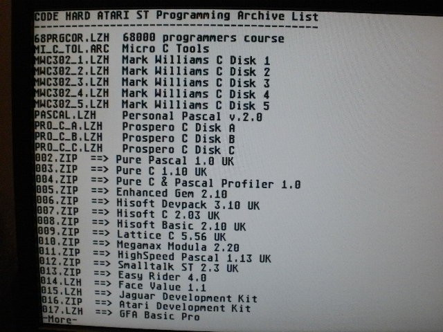This screenshot has height=332, width=443.
Task: Select the 011.ZIP file name
Action: [x=60, y=252]
